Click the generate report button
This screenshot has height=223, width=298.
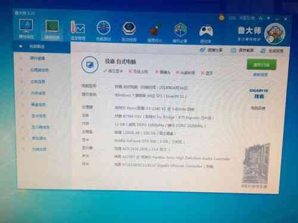click(x=272, y=51)
